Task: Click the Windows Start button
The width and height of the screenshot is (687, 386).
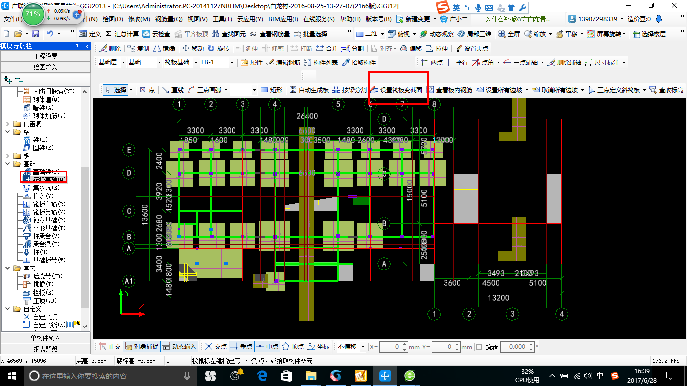Action: click(x=11, y=376)
